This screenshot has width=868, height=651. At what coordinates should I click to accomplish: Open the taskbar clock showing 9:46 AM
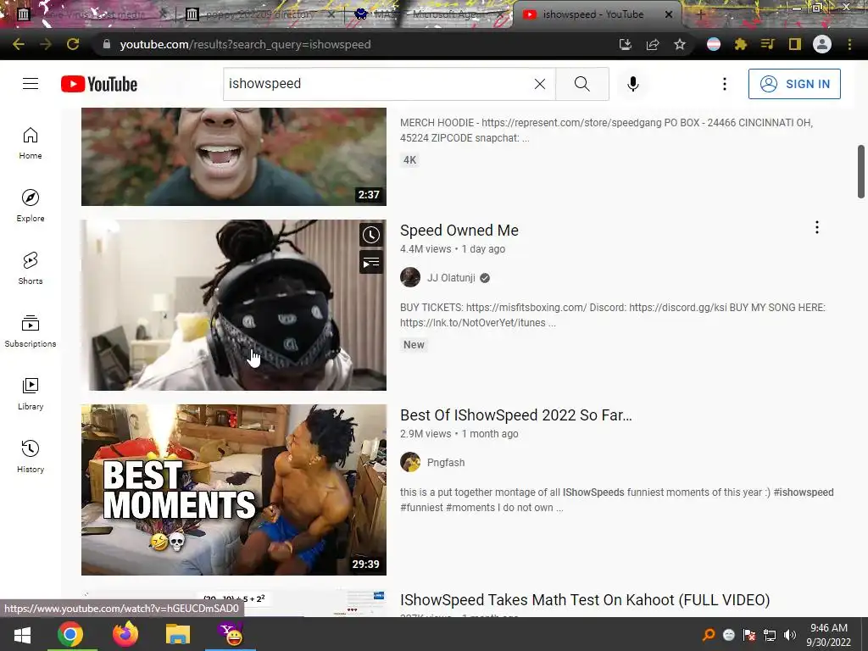point(829,635)
